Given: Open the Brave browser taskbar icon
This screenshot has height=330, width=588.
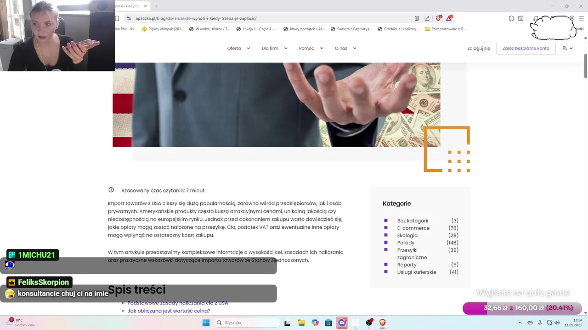Looking at the screenshot, I should tap(383, 323).
